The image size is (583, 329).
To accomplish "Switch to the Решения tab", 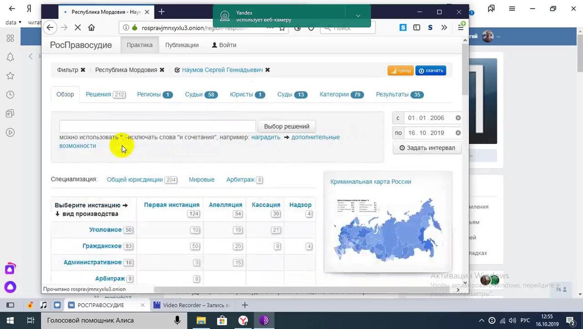I will point(105,94).
